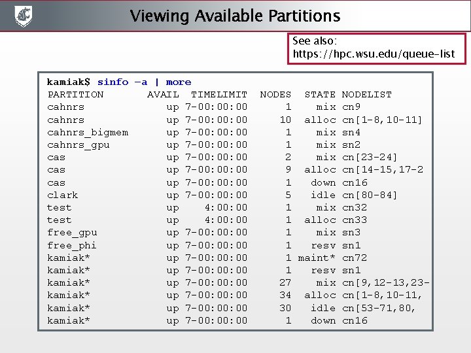Click nodelist 'sn3'
The image size is (471, 353).
click(351, 233)
